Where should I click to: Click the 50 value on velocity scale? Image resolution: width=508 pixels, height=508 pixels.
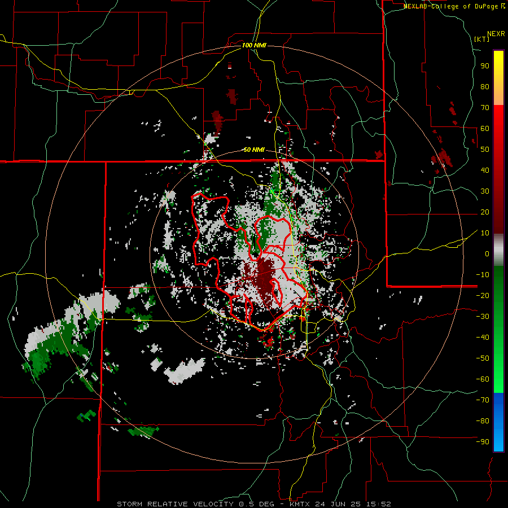(x=485, y=150)
